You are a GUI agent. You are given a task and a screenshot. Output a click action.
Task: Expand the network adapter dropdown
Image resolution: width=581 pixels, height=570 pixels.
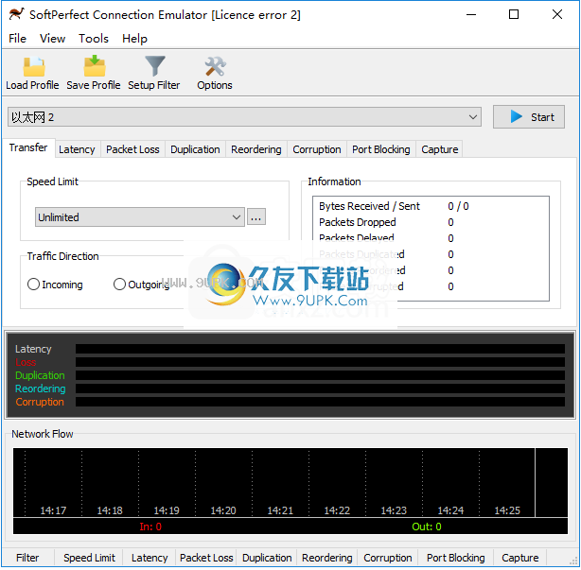244,117
